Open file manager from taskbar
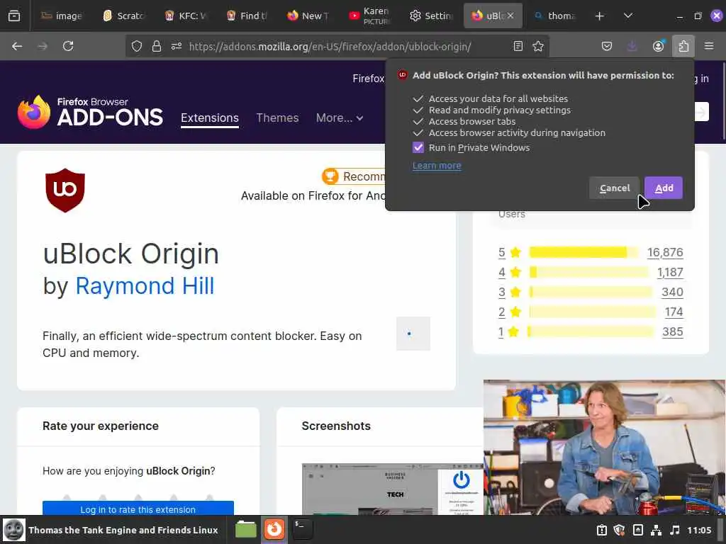726x544 pixels. click(246, 529)
